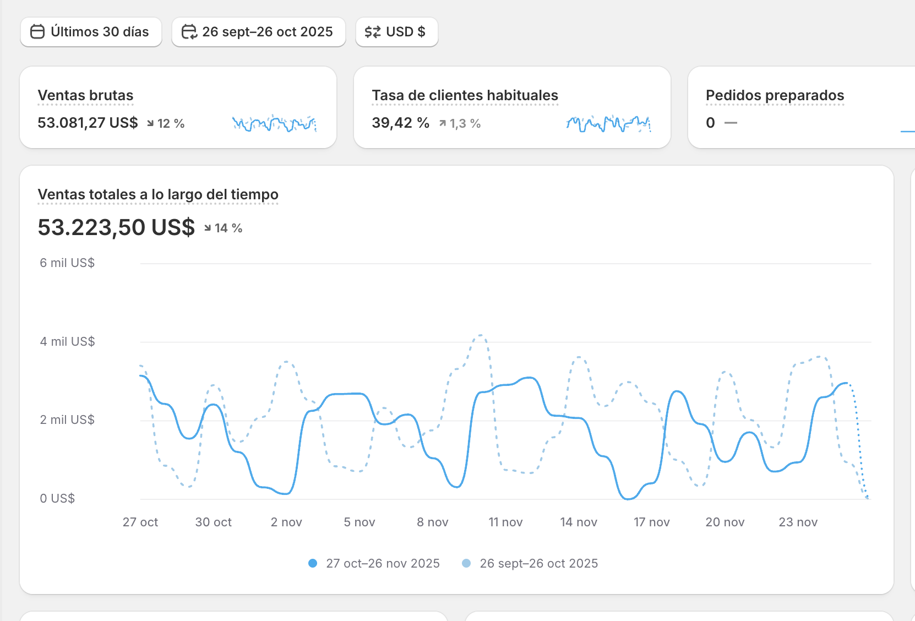The image size is (915, 621).
Task: Click the 14 nov x-axis label
Action: (579, 522)
